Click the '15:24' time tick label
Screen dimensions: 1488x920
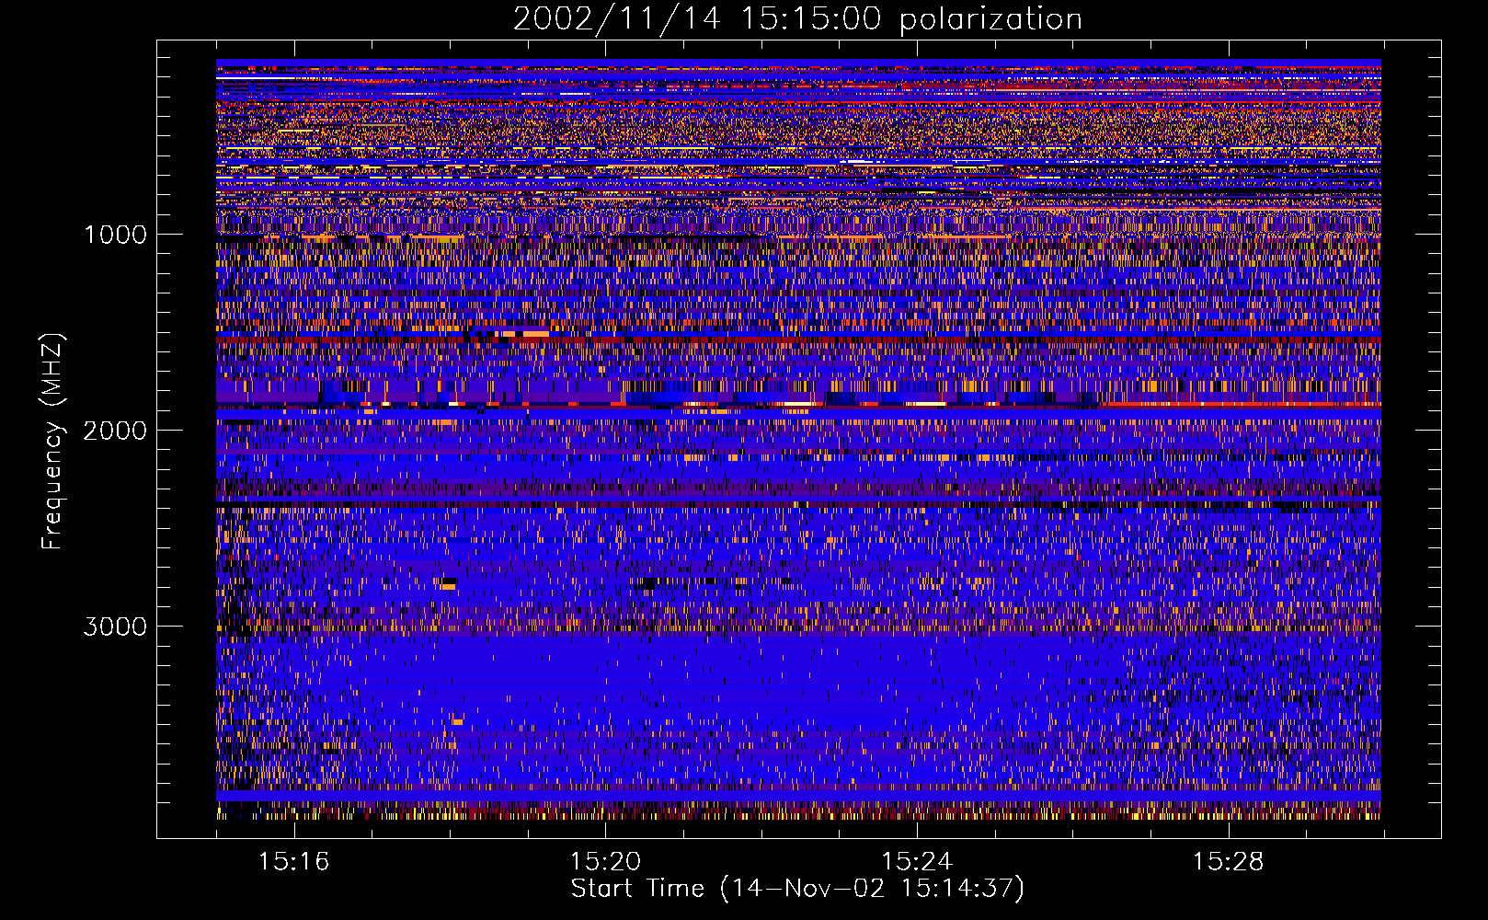pos(917,861)
